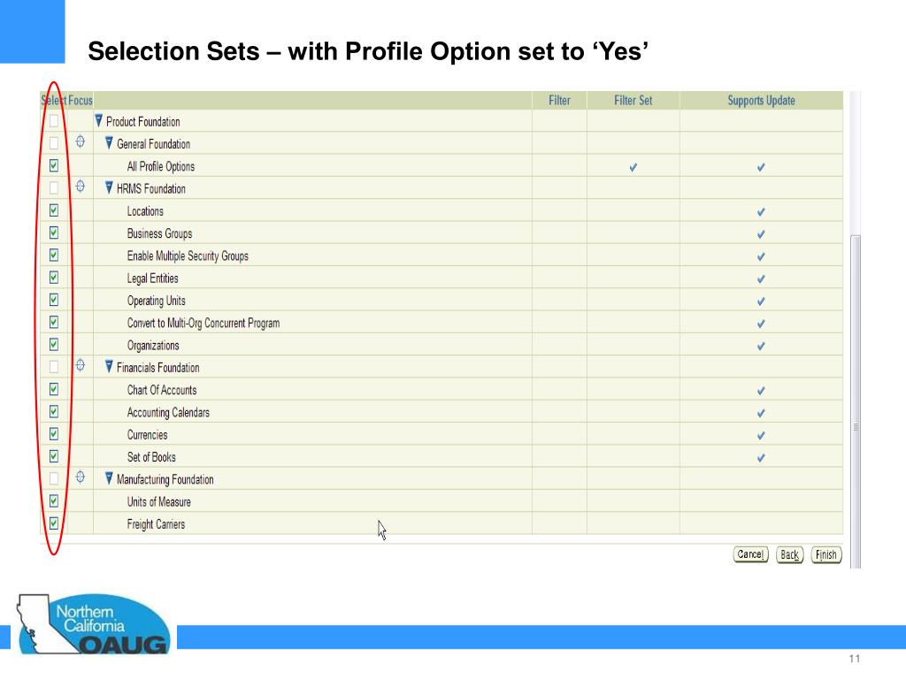Click the focus icon for Manufacturing Foundation
Viewport: 906px width, 679px height.
click(81, 477)
